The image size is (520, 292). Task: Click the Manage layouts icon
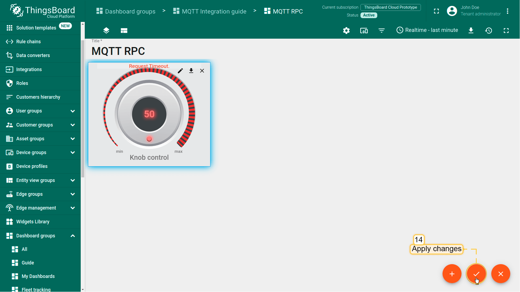click(124, 31)
